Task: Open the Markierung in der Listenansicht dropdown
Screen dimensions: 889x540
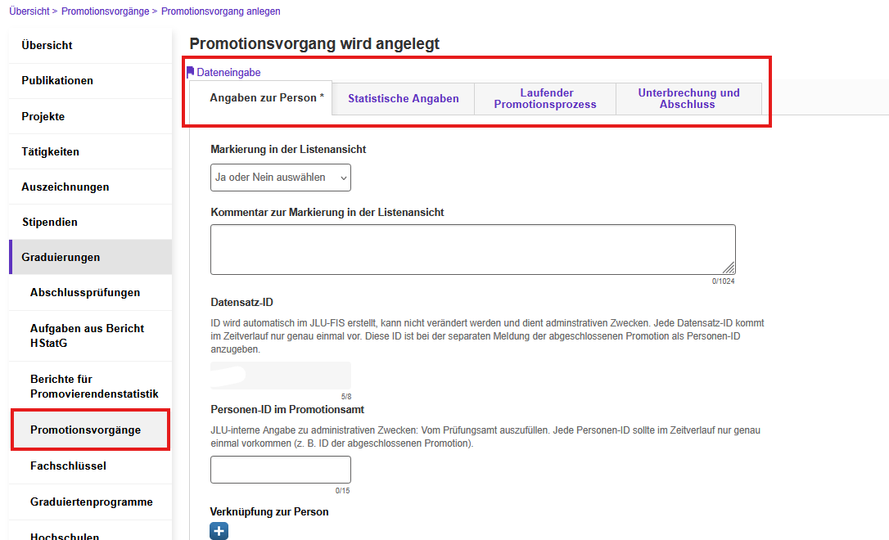Action: 281,178
